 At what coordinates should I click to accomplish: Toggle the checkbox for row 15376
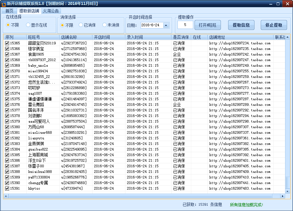(7, 105)
